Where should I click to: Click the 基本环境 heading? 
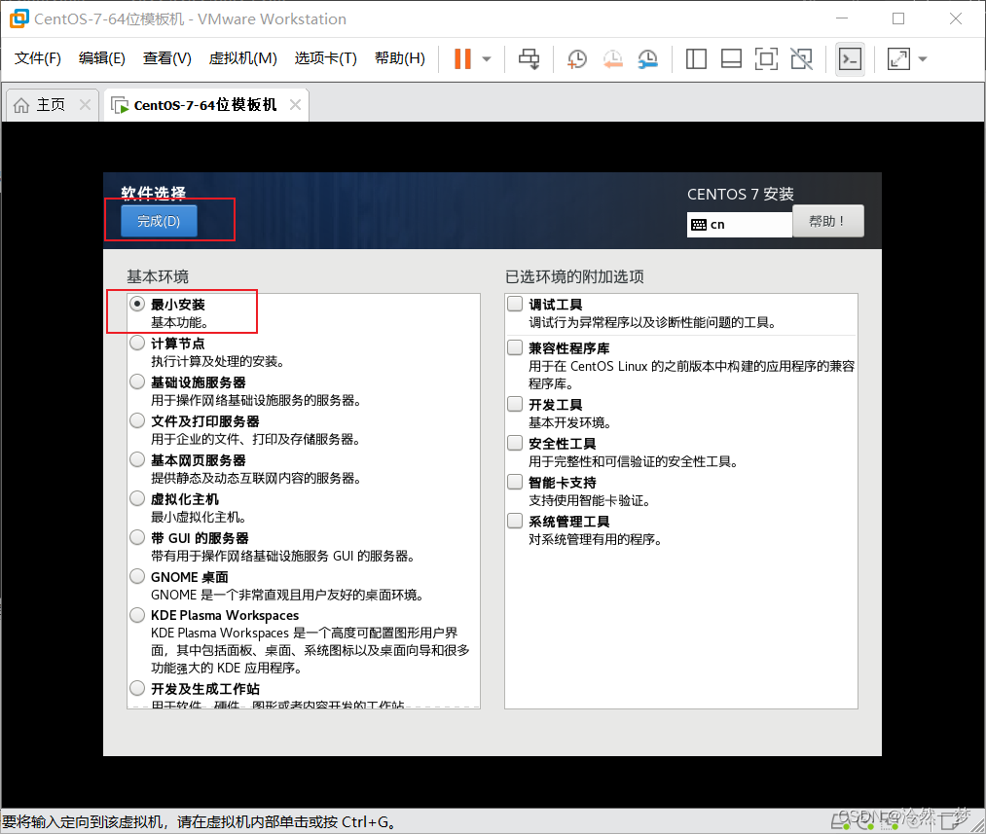pyautogui.click(x=158, y=276)
